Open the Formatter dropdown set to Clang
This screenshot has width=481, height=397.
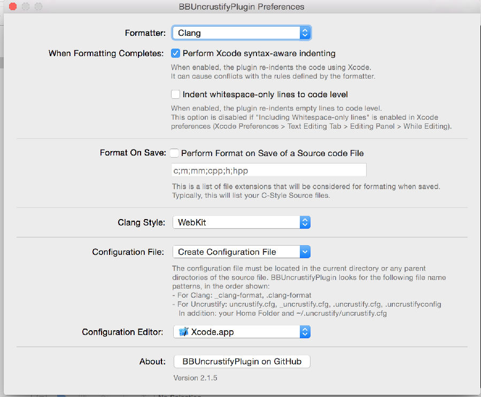[242, 33]
